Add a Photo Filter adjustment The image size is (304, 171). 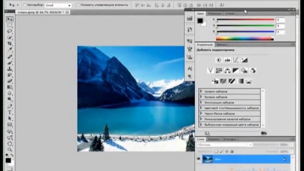244,71
